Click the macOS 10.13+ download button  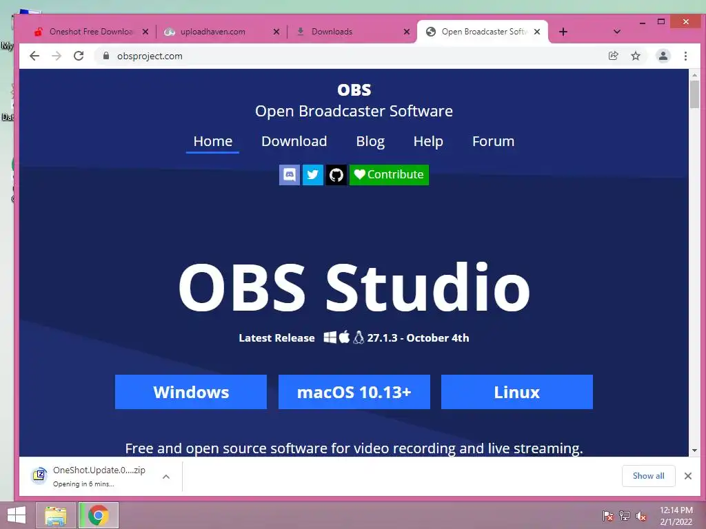tap(354, 392)
